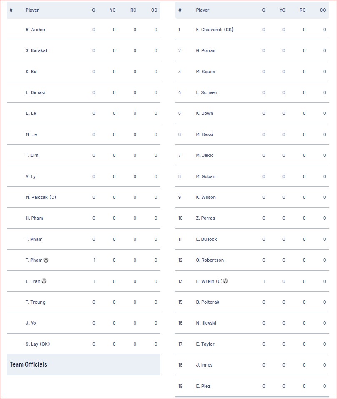Select player S. Lay (GK)
Image resolution: width=337 pixels, height=399 pixels.
37,344
